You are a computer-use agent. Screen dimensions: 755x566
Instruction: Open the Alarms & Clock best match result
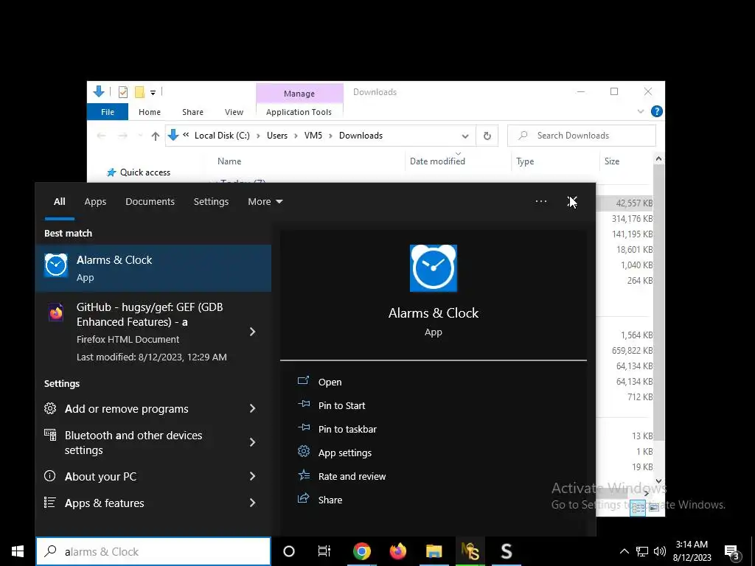(x=153, y=268)
